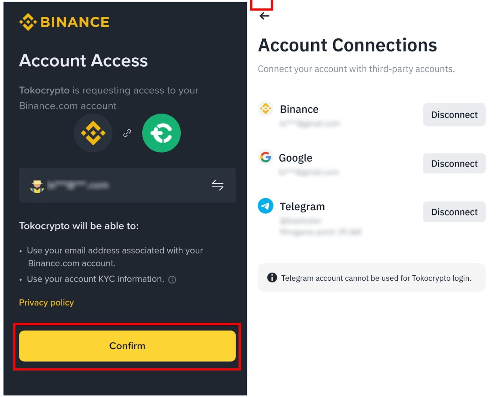Viewport: 496px width, 397px height.
Task: Click the chain link icon between logos
Action: pos(127,133)
